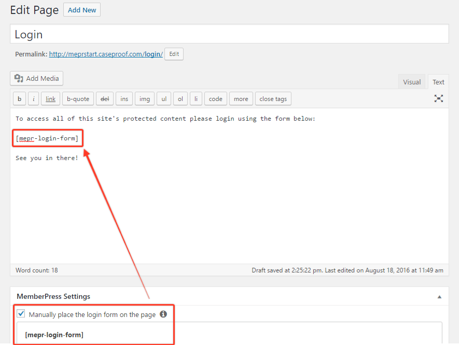Uncheck 'Manually place the login form' checkbox
Image resolution: width=459 pixels, height=345 pixels.
pyautogui.click(x=21, y=314)
